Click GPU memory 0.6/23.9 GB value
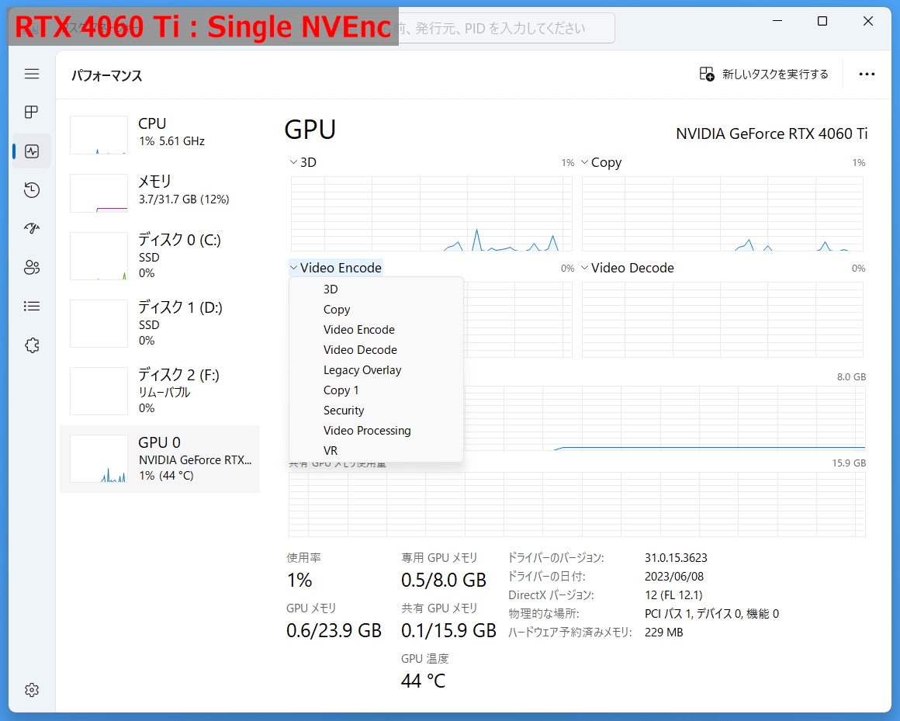900x721 pixels. pyautogui.click(x=334, y=631)
